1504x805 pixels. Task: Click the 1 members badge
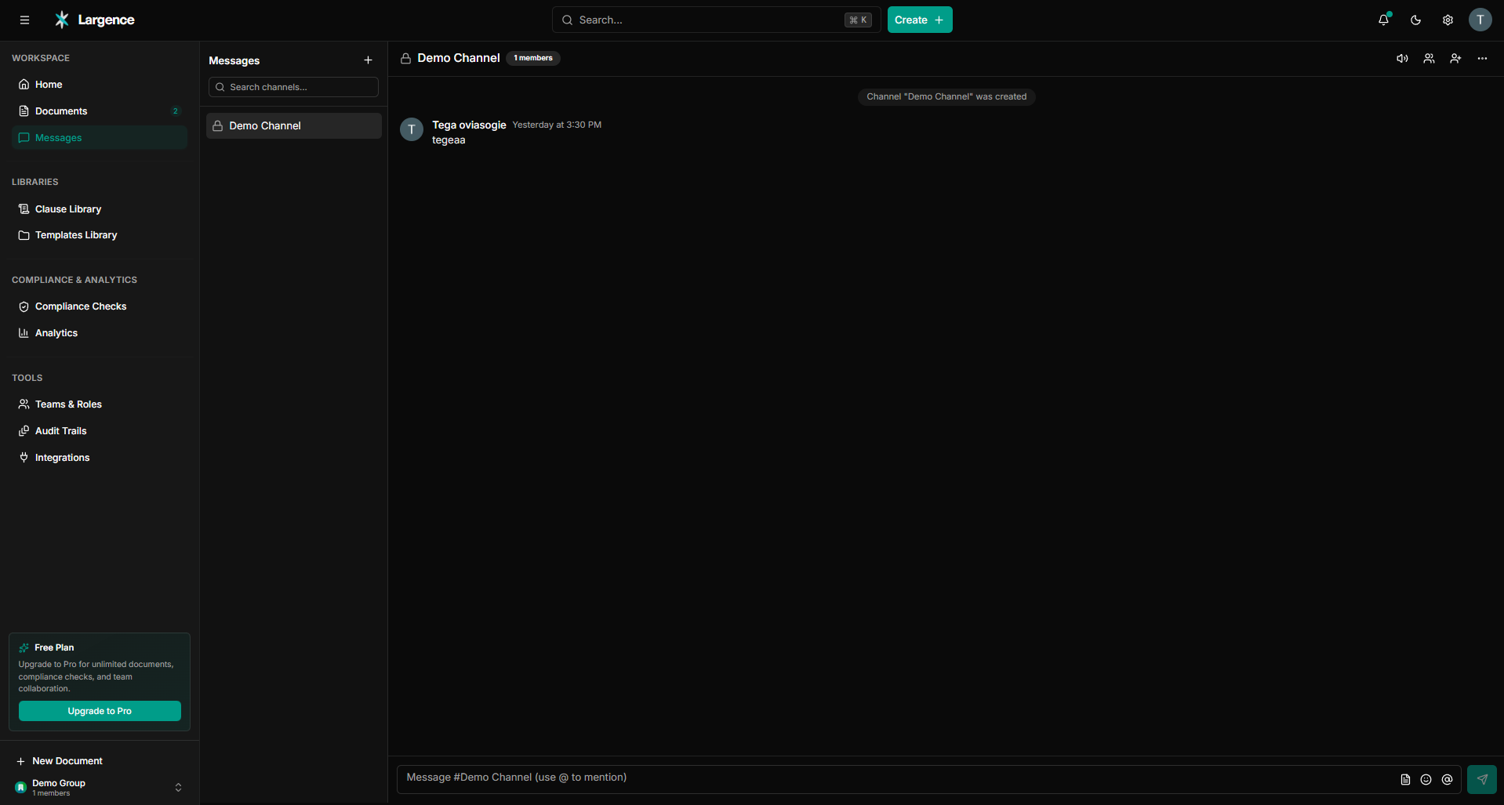point(533,58)
